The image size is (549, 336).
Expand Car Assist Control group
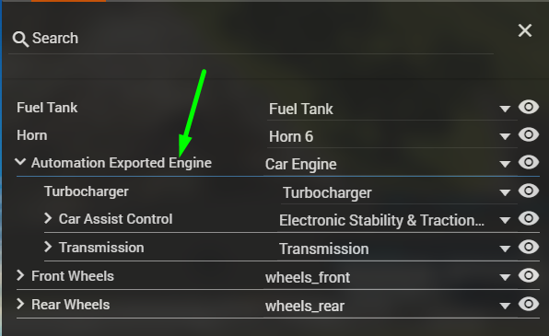point(48,218)
